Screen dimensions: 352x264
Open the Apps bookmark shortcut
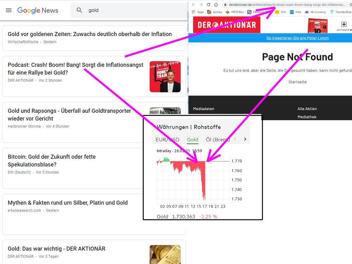(x=198, y=12)
